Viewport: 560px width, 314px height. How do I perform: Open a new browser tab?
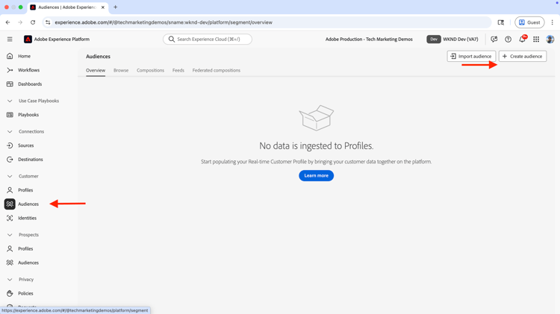(x=115, y=7)
